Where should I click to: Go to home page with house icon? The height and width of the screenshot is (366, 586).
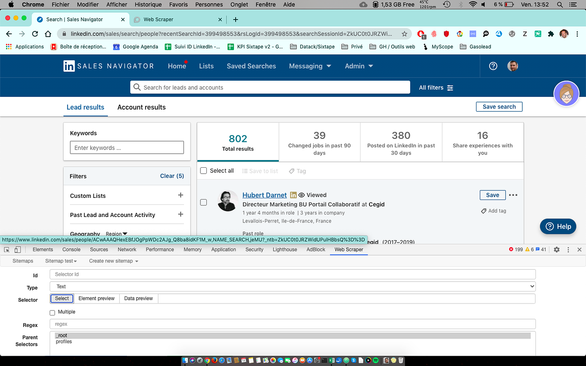pyautogui.click(x=48, y=34)
